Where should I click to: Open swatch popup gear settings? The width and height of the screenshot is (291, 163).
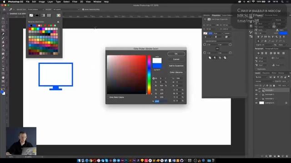tap(58, 22)
